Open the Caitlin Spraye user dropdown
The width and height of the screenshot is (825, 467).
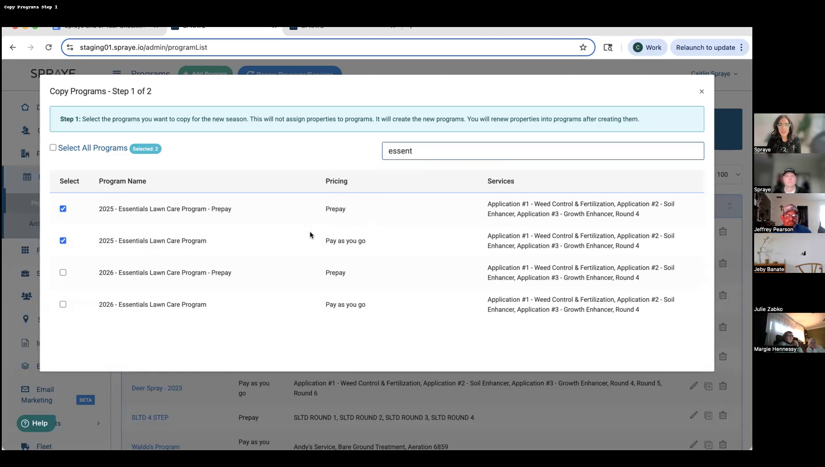click(x=714, y=74)
